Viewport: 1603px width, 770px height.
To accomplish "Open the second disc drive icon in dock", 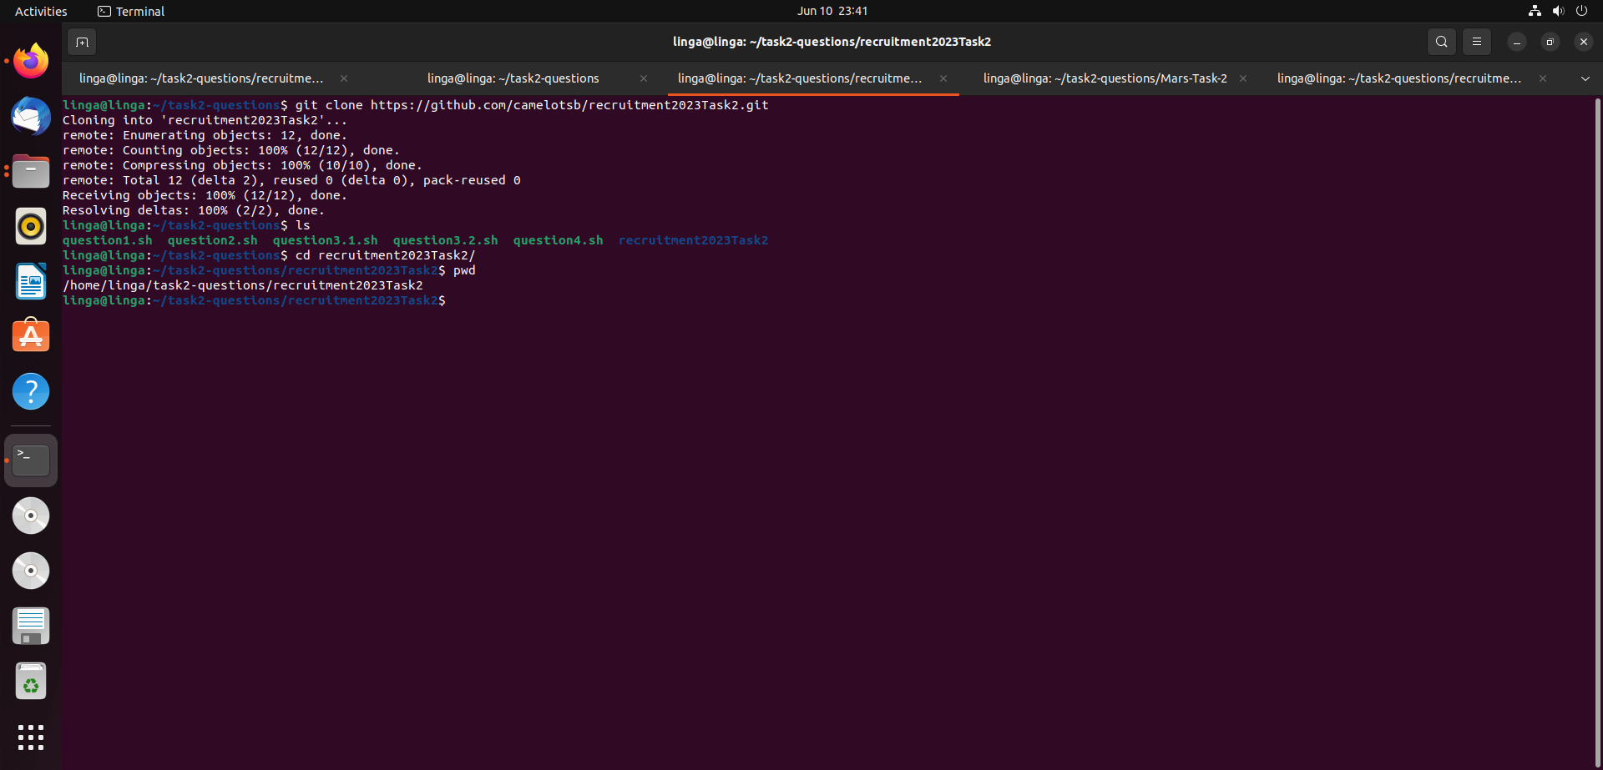I will (x=31, y=571).
